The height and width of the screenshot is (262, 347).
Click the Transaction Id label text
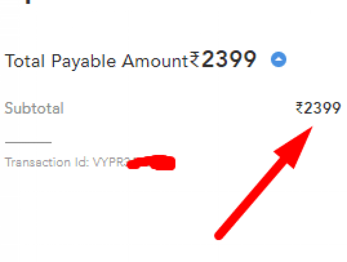[47, 162]
